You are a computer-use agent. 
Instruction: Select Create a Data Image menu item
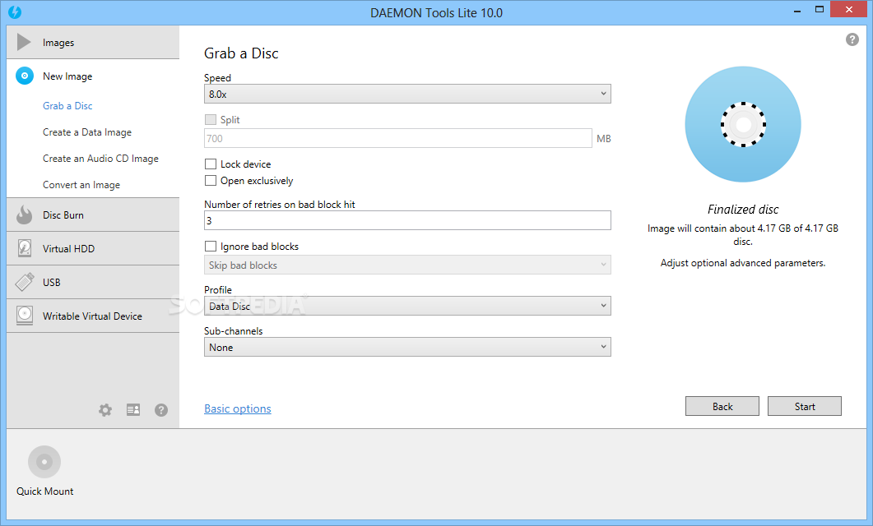click(87, 132)
